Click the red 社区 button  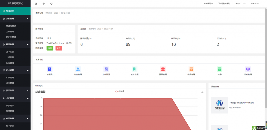click(x=59, y=48)
